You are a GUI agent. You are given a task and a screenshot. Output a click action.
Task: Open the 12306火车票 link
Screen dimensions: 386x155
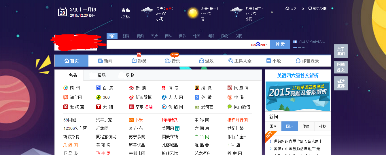[x=75, y=128]
